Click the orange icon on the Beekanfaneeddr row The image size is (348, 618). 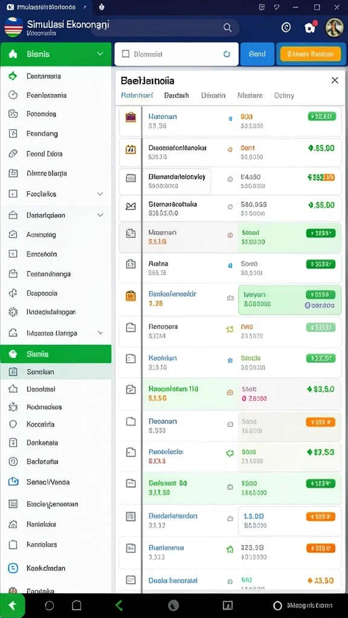pos(130,296)
